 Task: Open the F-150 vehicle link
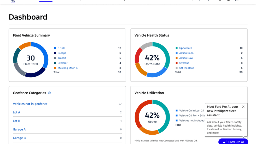pyautogui.click(x=61, y=48)
